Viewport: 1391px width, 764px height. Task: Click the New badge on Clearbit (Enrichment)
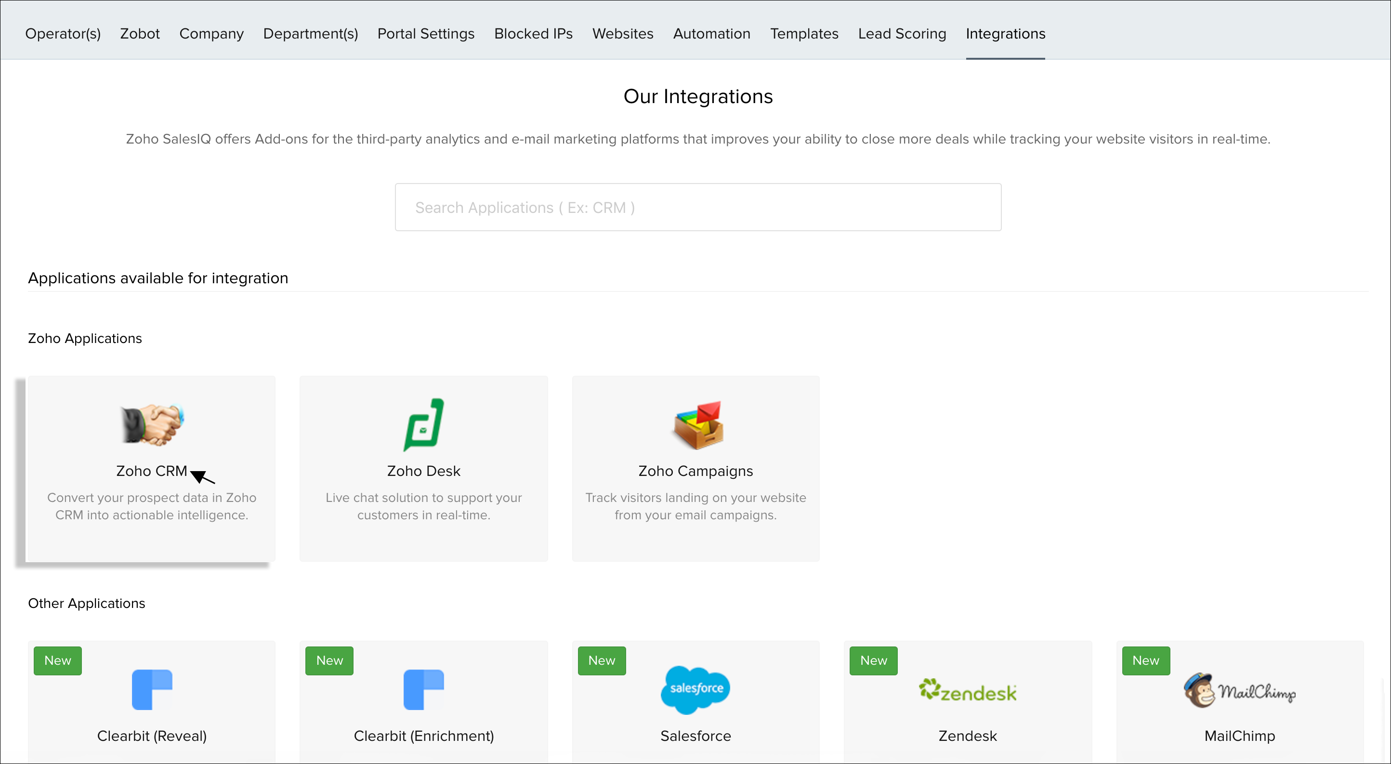pyautogui.click(x=329, y=660)
